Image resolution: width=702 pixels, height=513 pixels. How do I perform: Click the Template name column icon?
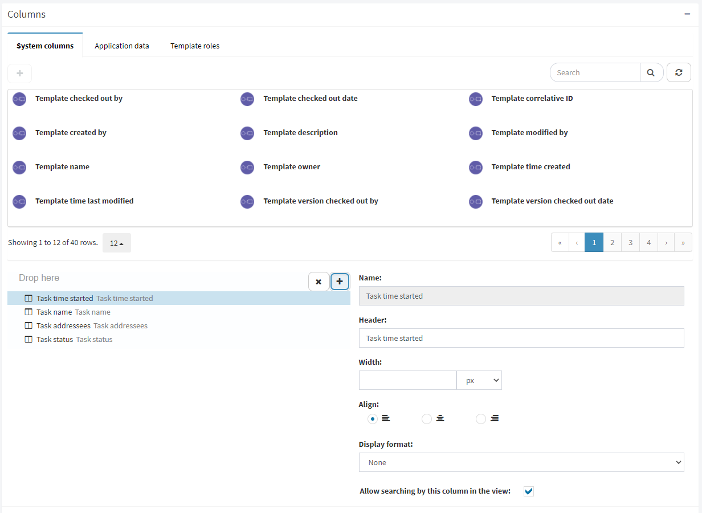(x=19, y=168)
